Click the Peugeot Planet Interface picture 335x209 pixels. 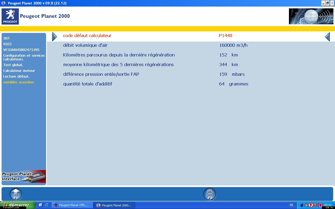[24, 177]
